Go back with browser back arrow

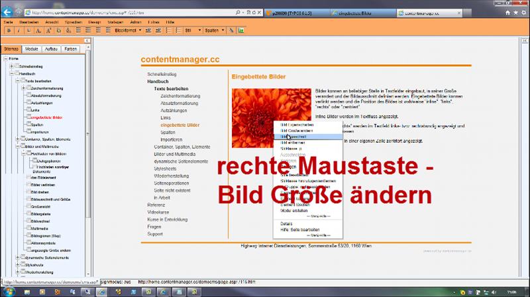click(x=7, y=13)
